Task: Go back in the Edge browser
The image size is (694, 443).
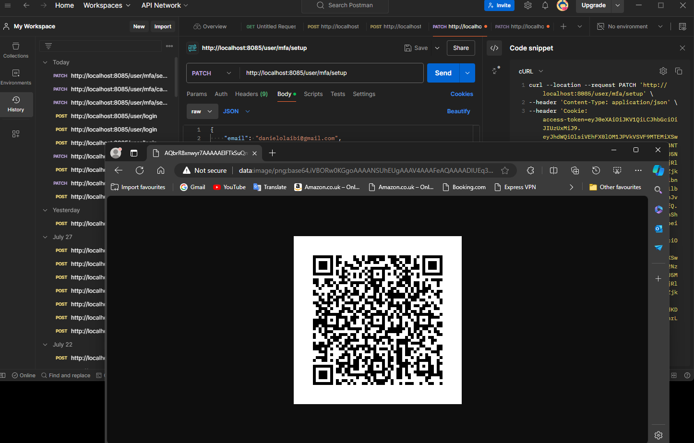Action: coord(119,170)
